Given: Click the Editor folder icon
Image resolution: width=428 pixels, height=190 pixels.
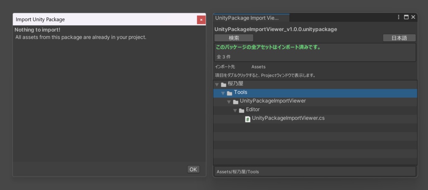Looking at the screenshot, I should pos(242,111).
